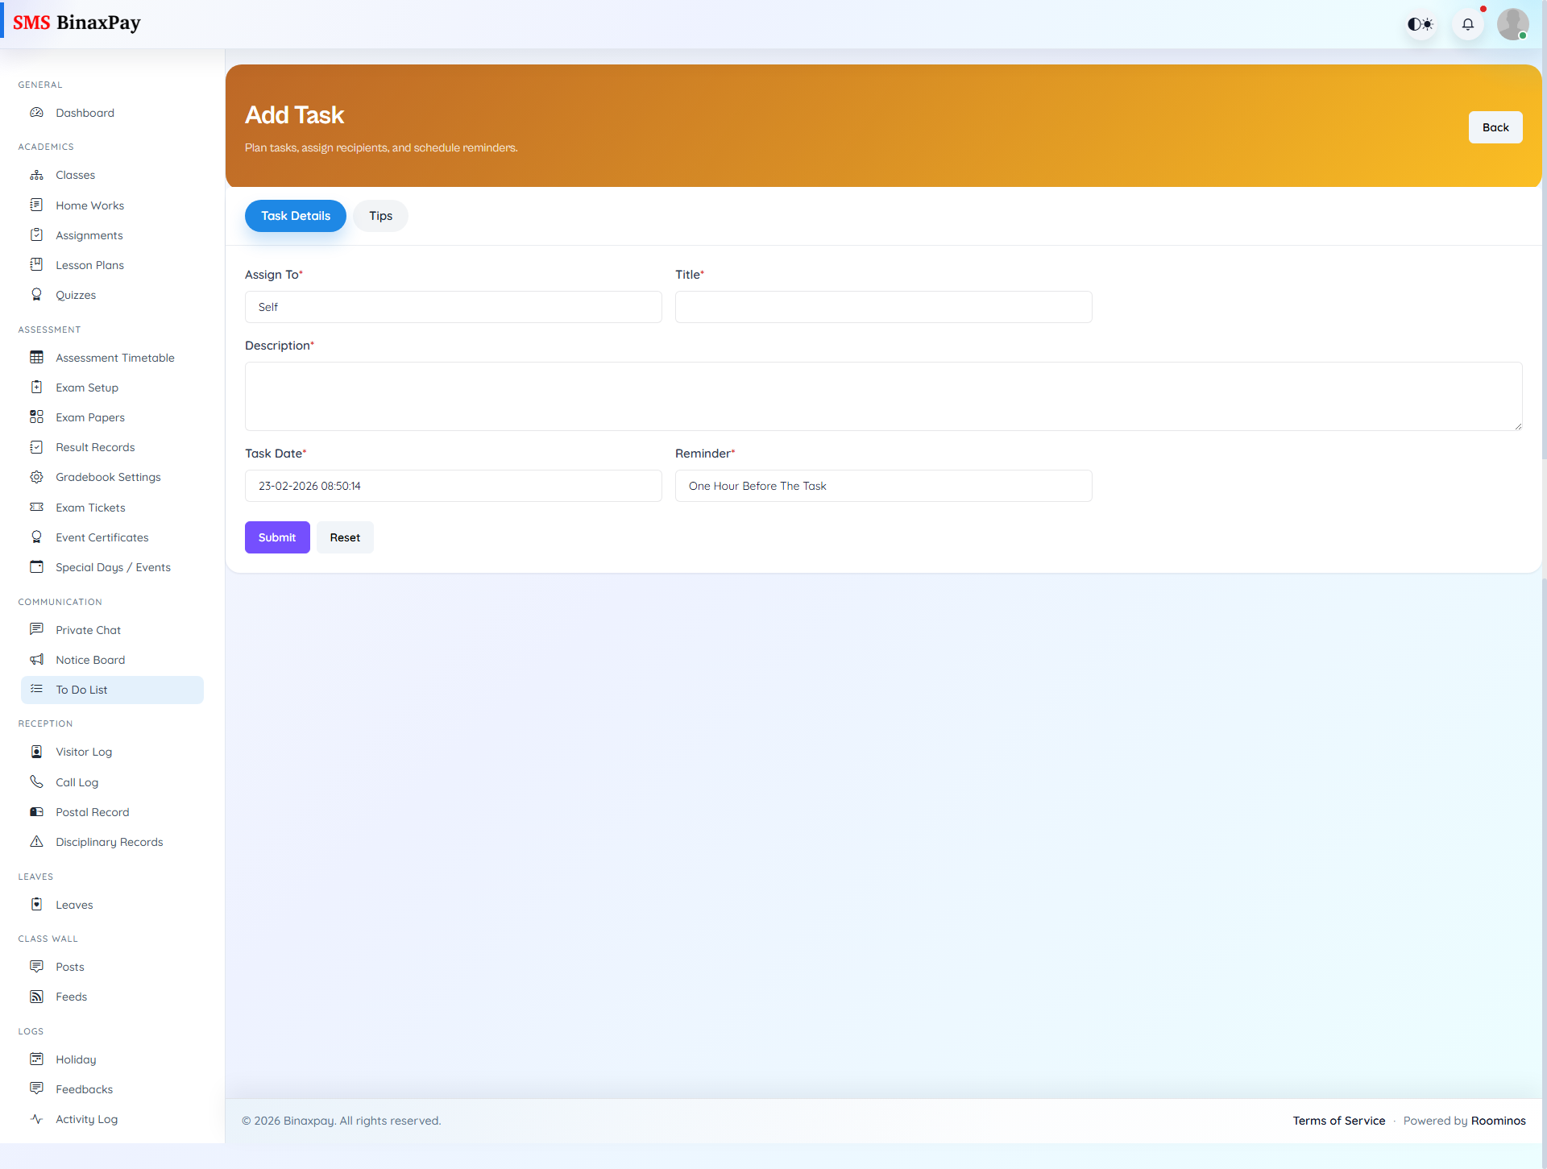1547x1169 pixels.
Task: Open the notifications bell icon
Action: click(1468, 24)
